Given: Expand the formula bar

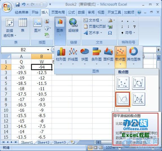Looking at the screenshot, I should coord(158,50).
